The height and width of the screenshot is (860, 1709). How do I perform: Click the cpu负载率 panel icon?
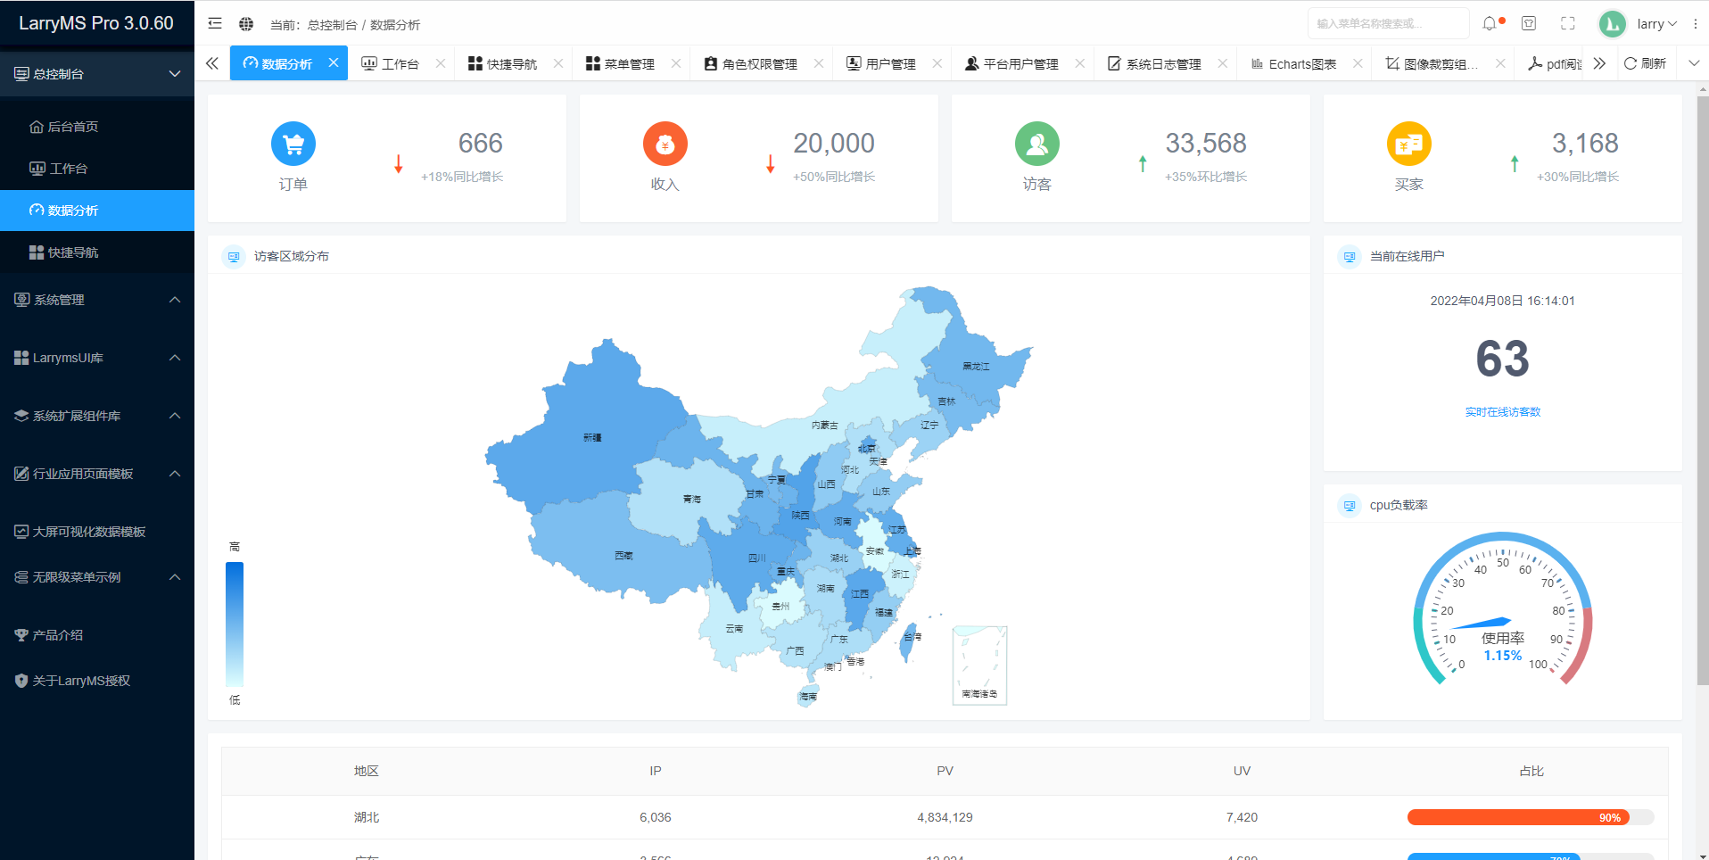tap(1350, 506)
